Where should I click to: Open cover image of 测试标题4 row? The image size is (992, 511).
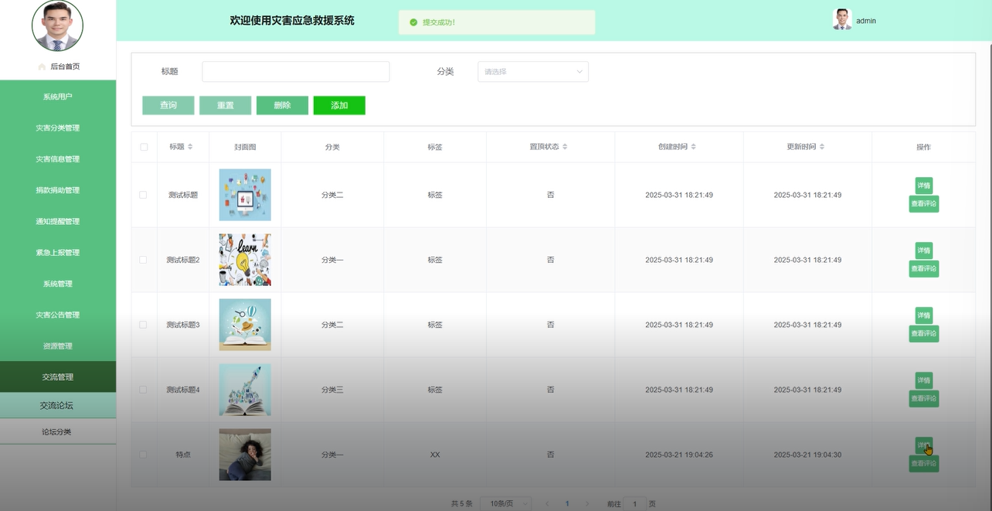[x=245, y=390]
